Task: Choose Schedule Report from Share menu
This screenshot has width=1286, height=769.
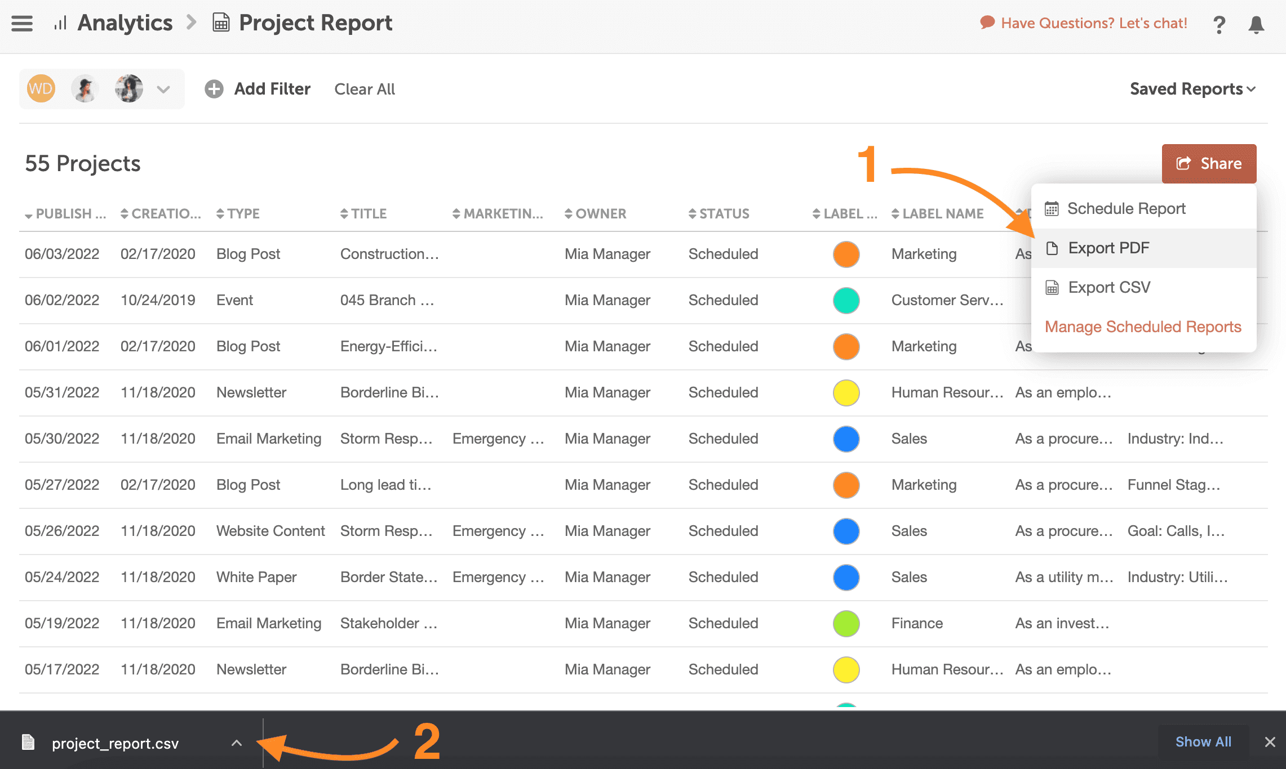Action: point(1144,209)
